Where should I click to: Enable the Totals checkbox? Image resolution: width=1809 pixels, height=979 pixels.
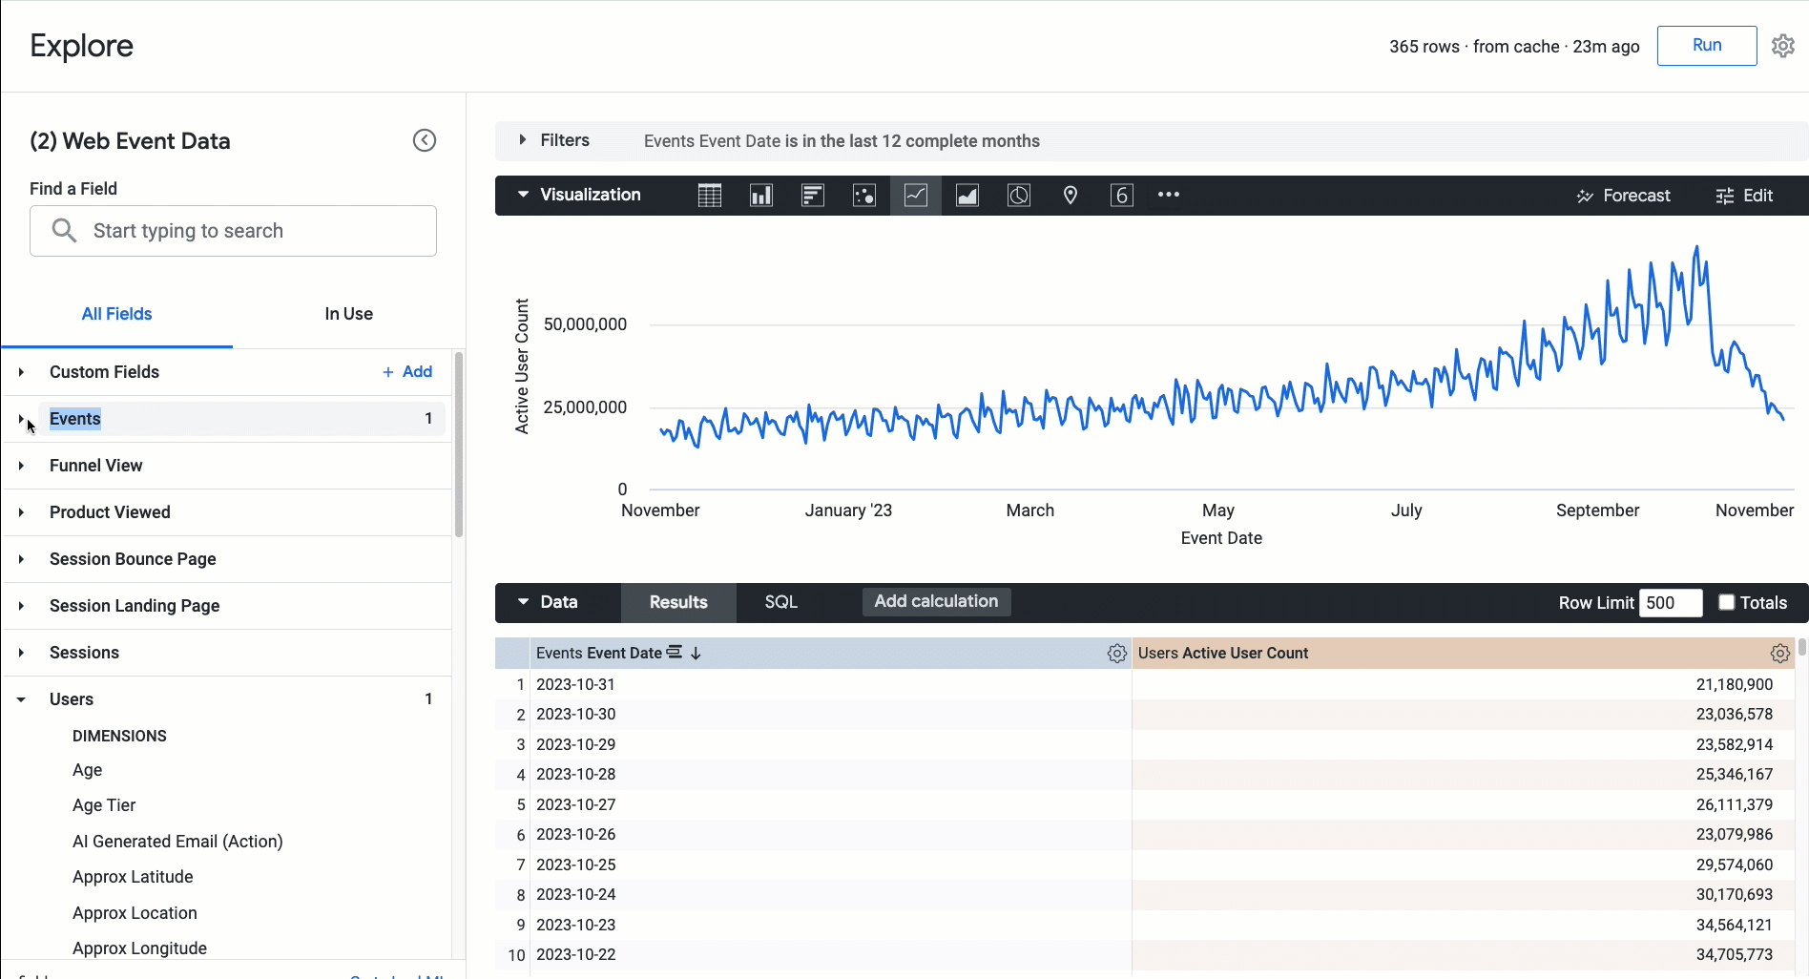[1726, 602]
